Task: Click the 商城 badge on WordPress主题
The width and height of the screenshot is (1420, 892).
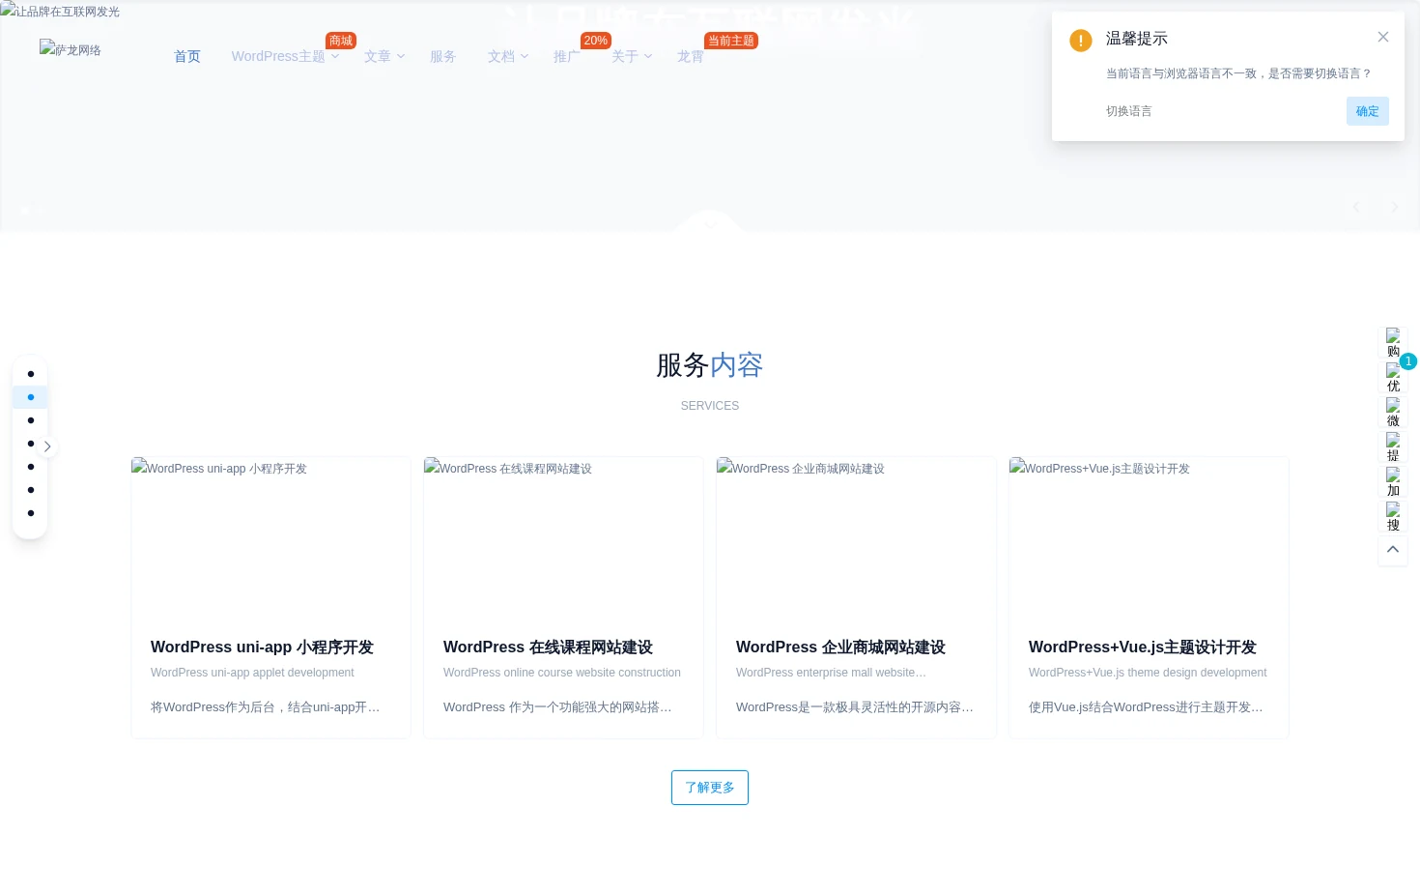Action: coord(341,41)
